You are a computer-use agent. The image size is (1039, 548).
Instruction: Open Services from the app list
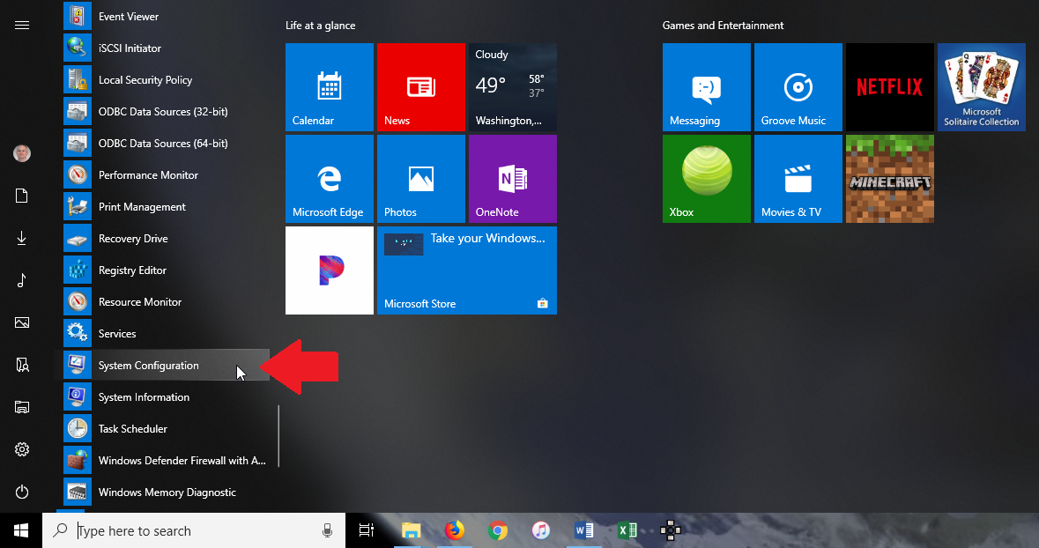(166, 334)
